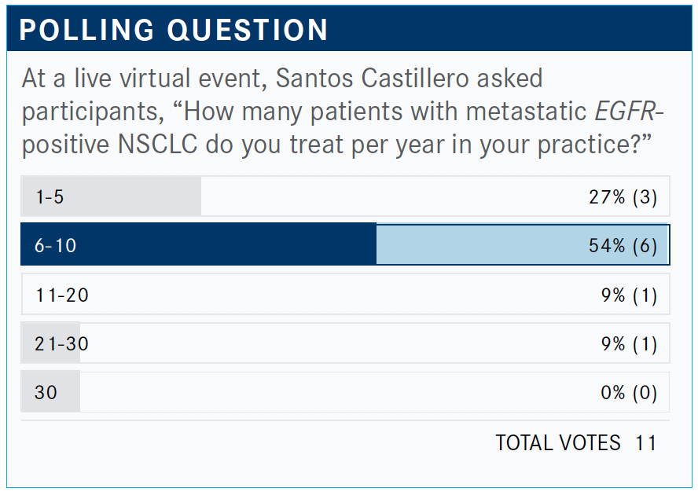This screenshot has width=698, height=495.
Task: Choose the "30" poll answer label
Action: coord(46,392)
